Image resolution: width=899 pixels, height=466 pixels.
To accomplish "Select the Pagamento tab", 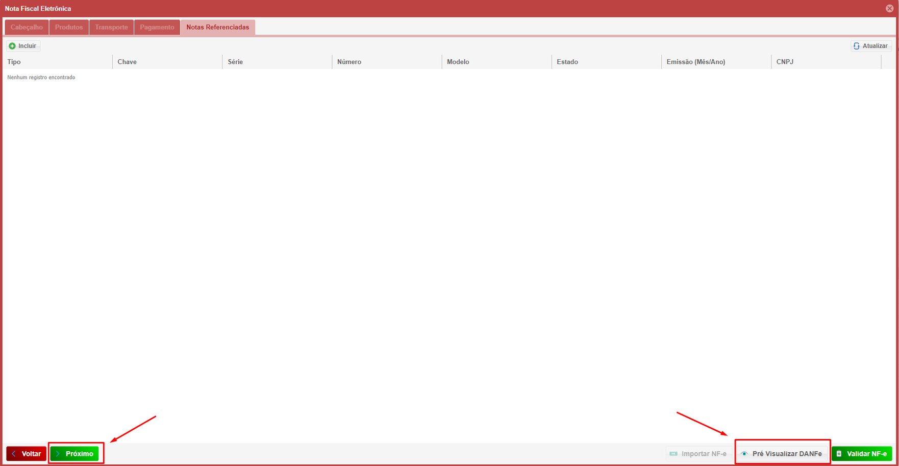I will click(x=157, y=27).
